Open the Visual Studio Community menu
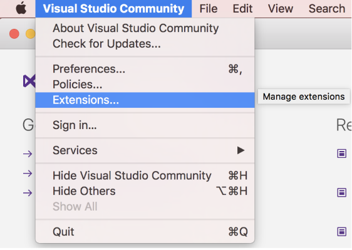 [113, 9]
